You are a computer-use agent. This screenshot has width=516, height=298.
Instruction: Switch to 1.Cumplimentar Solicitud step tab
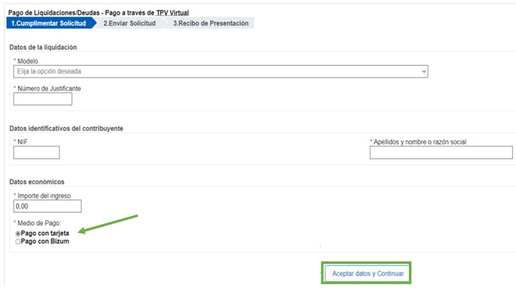click(48, 23)
